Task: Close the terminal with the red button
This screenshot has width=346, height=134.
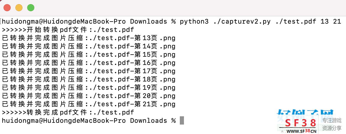Action: pos(7,8)
